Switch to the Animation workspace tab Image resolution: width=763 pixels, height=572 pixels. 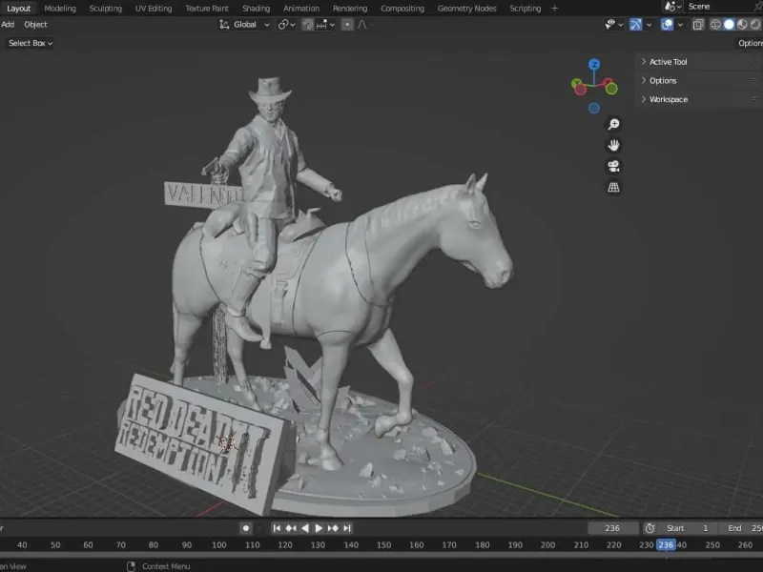tap(301, 9)
